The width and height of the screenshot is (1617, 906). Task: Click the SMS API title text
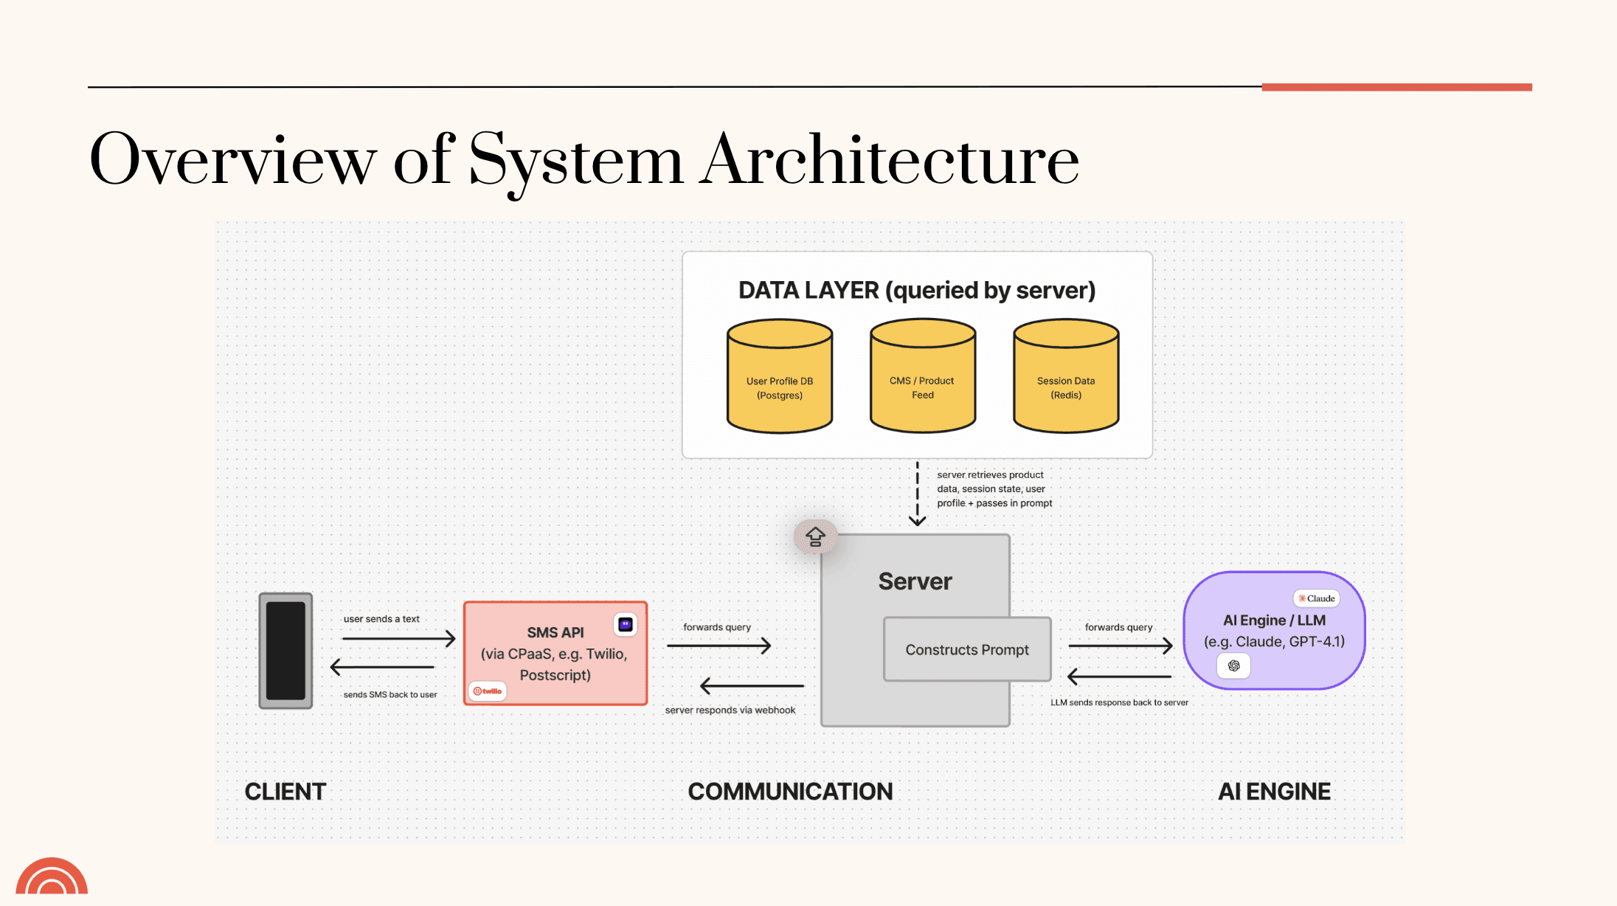555,632
